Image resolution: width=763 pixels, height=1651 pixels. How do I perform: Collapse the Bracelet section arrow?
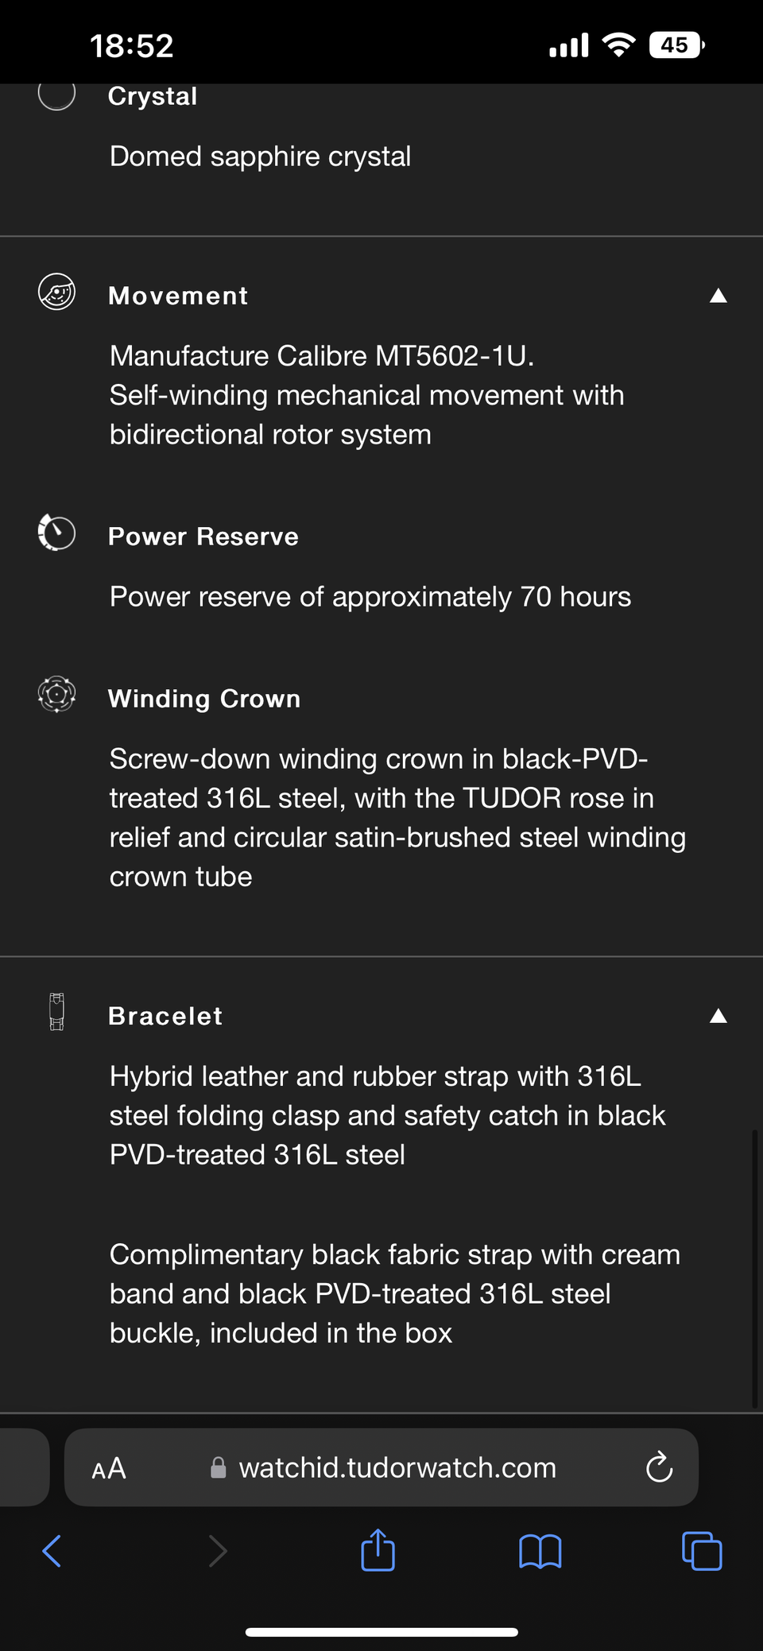point(718,1016)
